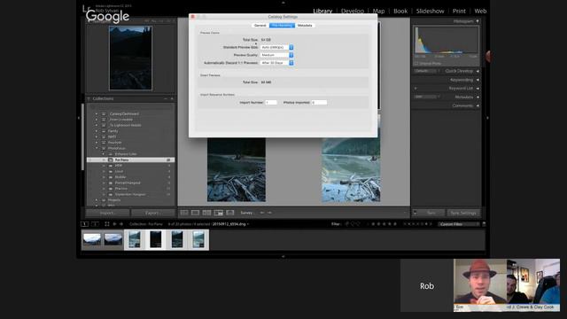The width and height of the screenshot is (567, 319).
Task: Select the File Handling tab
Action: point(282,26)
